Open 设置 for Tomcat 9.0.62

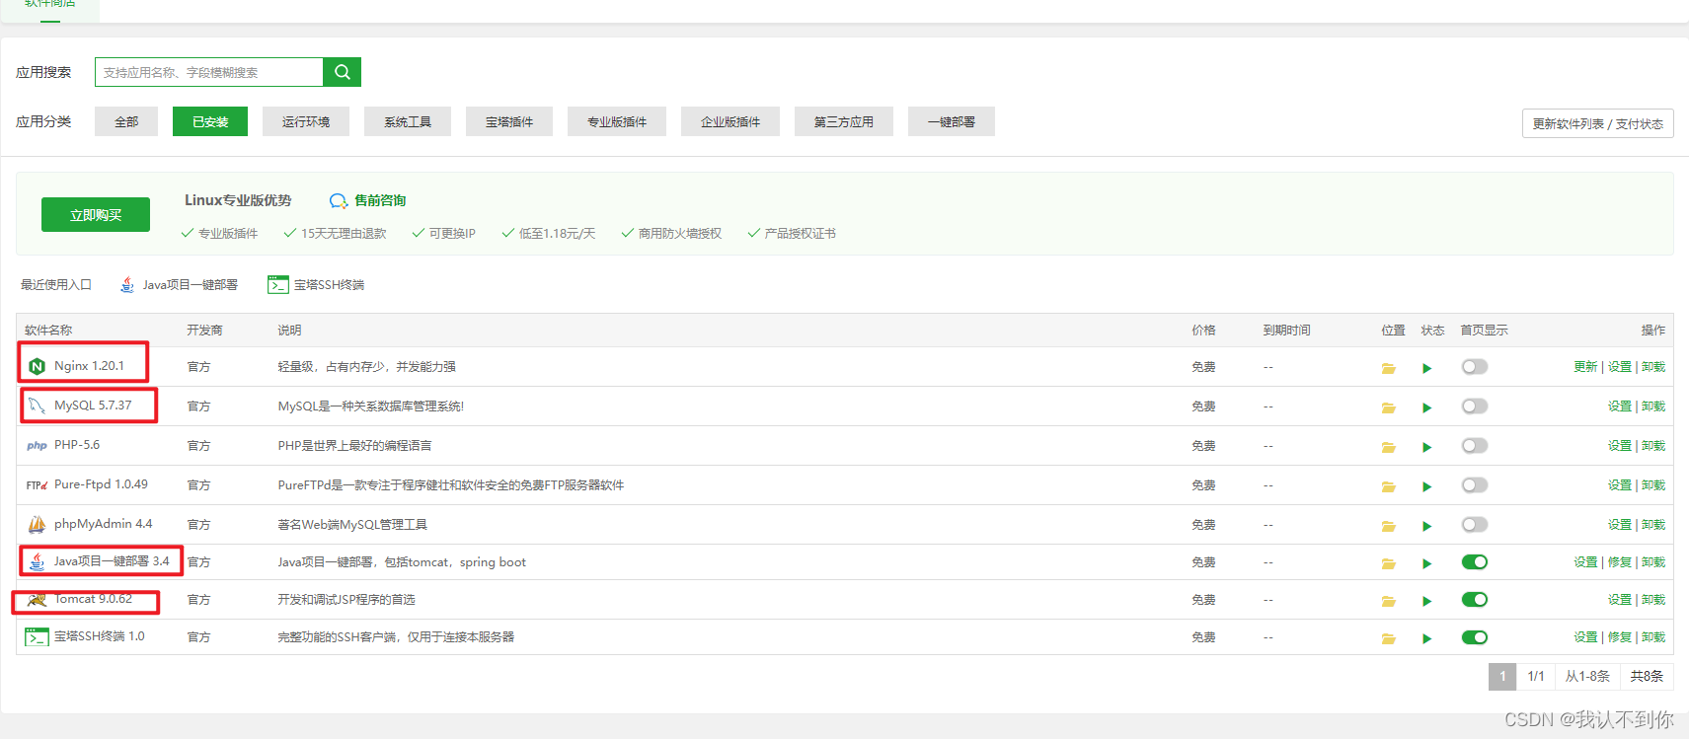point(1619,599)
